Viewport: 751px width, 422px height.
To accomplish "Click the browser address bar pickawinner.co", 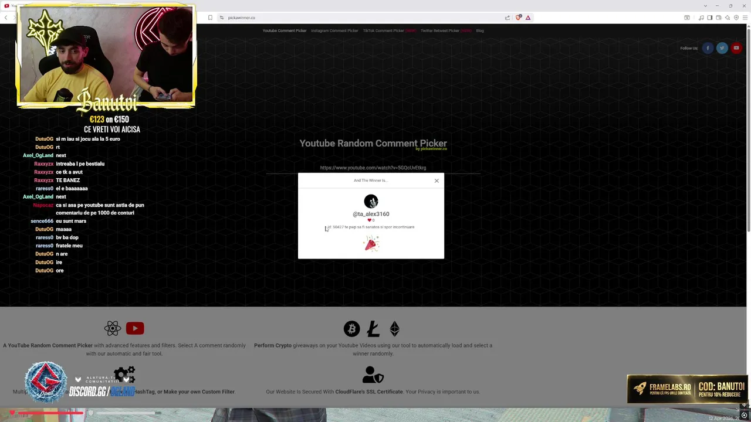I will 241,18.
